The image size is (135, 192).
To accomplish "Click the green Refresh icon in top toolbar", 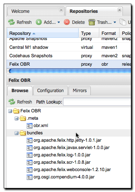I will pos(11,22).
